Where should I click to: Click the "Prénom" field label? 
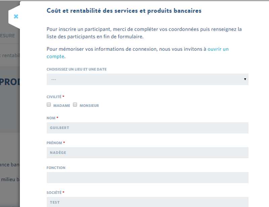tap(54, 143)
